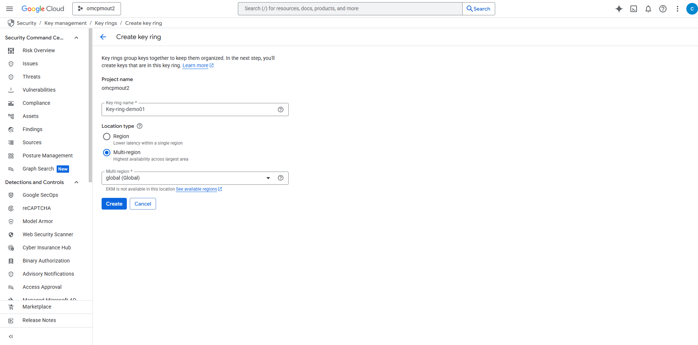The image size is (698, 345).
Task: Open the help and support menu
Action: tap(663, 9)
